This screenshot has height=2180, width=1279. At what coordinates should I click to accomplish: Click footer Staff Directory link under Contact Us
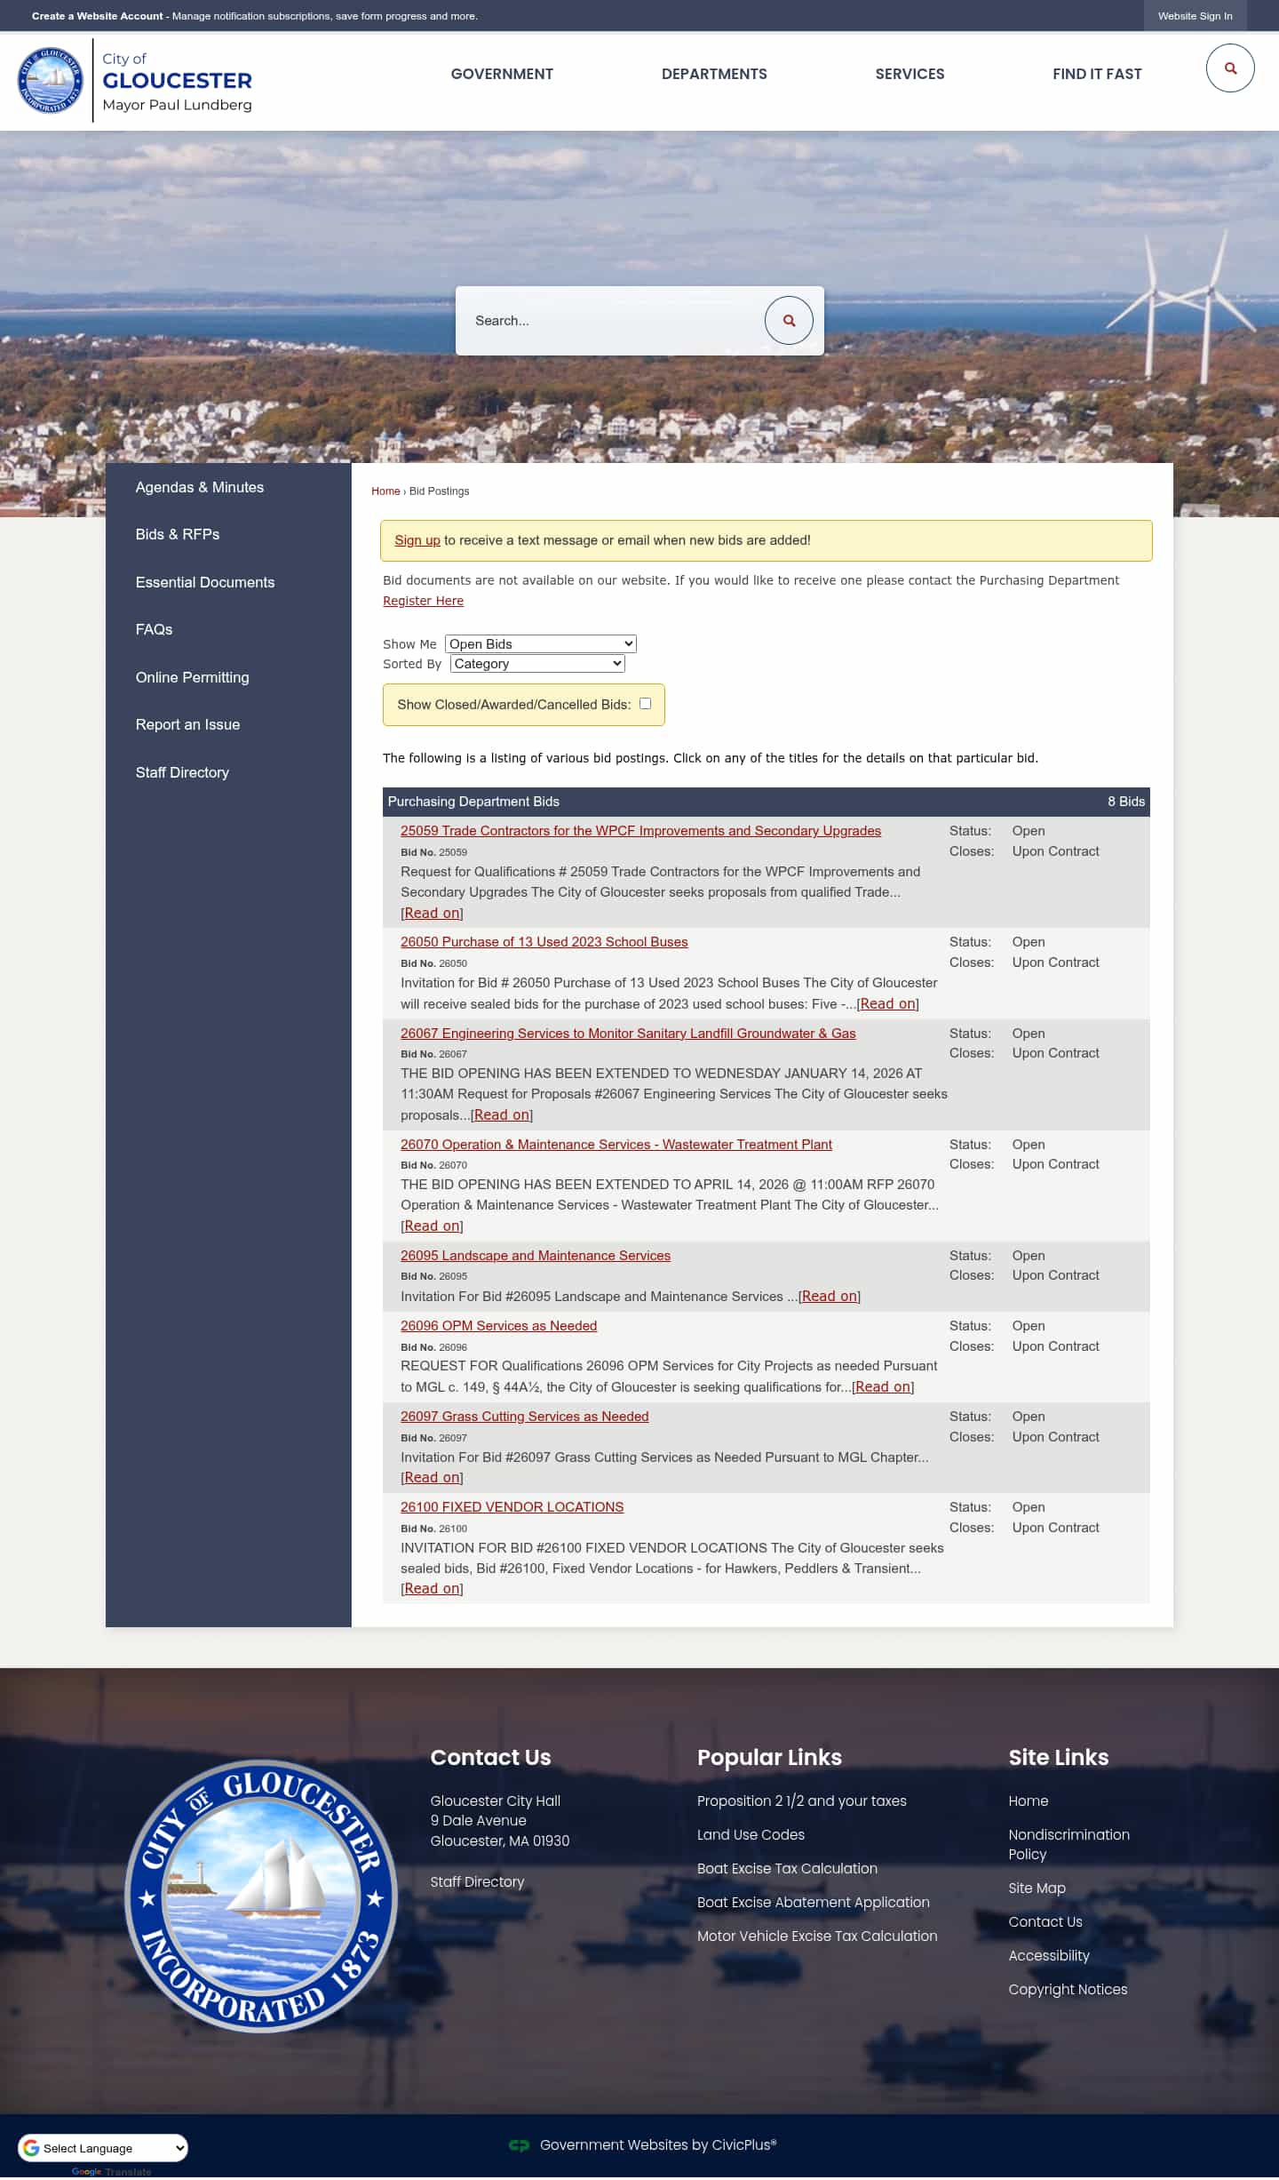coord(477,1882)
